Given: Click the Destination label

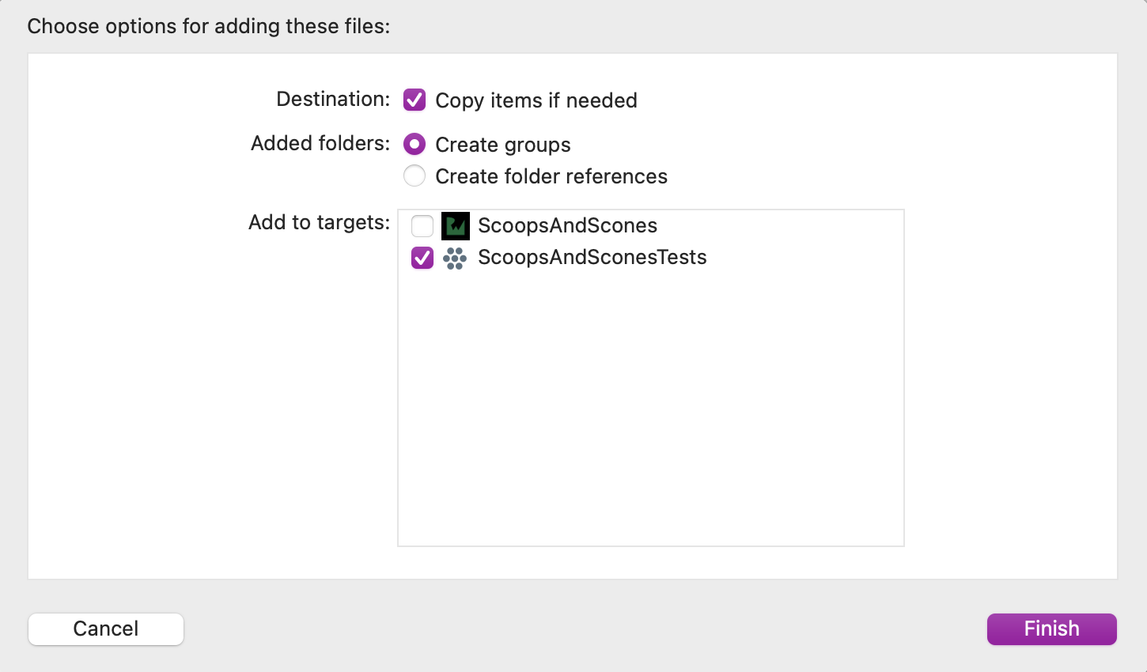Looking at the screenshot, I should coord(331,99).
